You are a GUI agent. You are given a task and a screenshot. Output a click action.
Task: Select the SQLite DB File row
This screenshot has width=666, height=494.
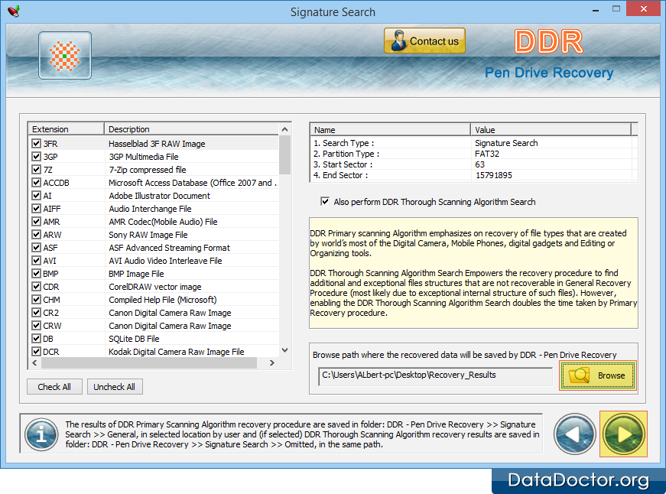154,339
